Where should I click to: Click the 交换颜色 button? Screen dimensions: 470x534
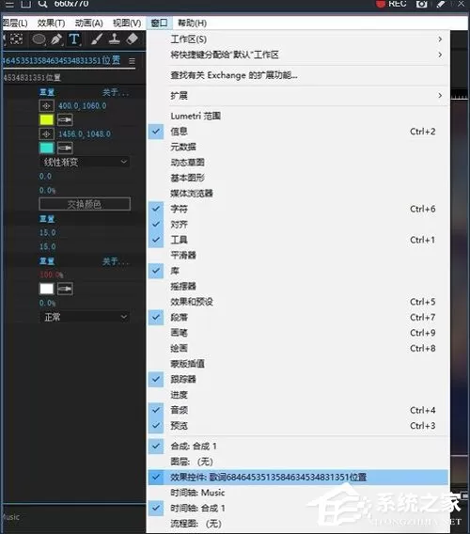point(85,204)
